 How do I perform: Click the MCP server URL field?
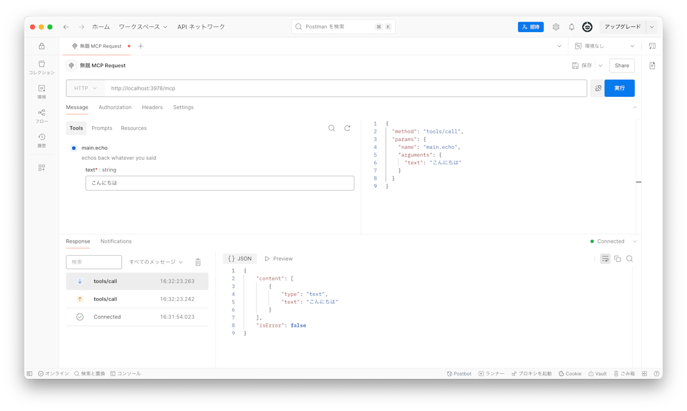click(x=346, y=88)
